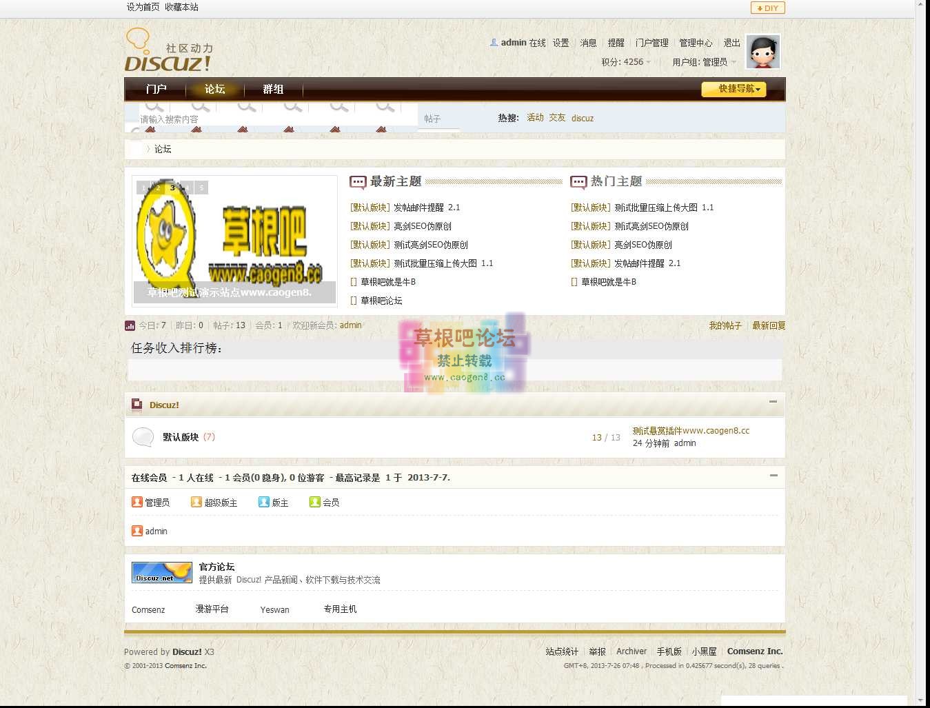The width and height of the screenshot is (930, 708).
Task: Open the 快捷导航 quick navigation dropdown
Action: (x=734, y=89)
